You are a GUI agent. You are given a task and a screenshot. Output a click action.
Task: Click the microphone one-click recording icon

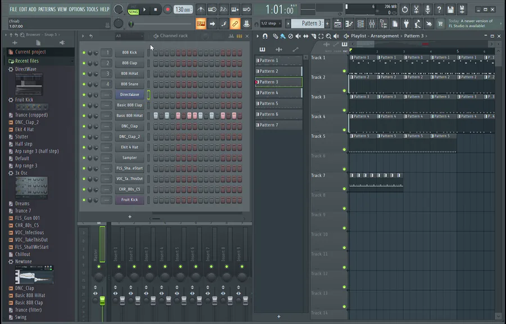pos(428,10)
